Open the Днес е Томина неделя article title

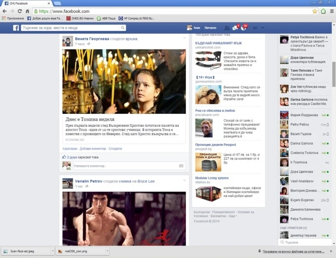coord(90,119)
